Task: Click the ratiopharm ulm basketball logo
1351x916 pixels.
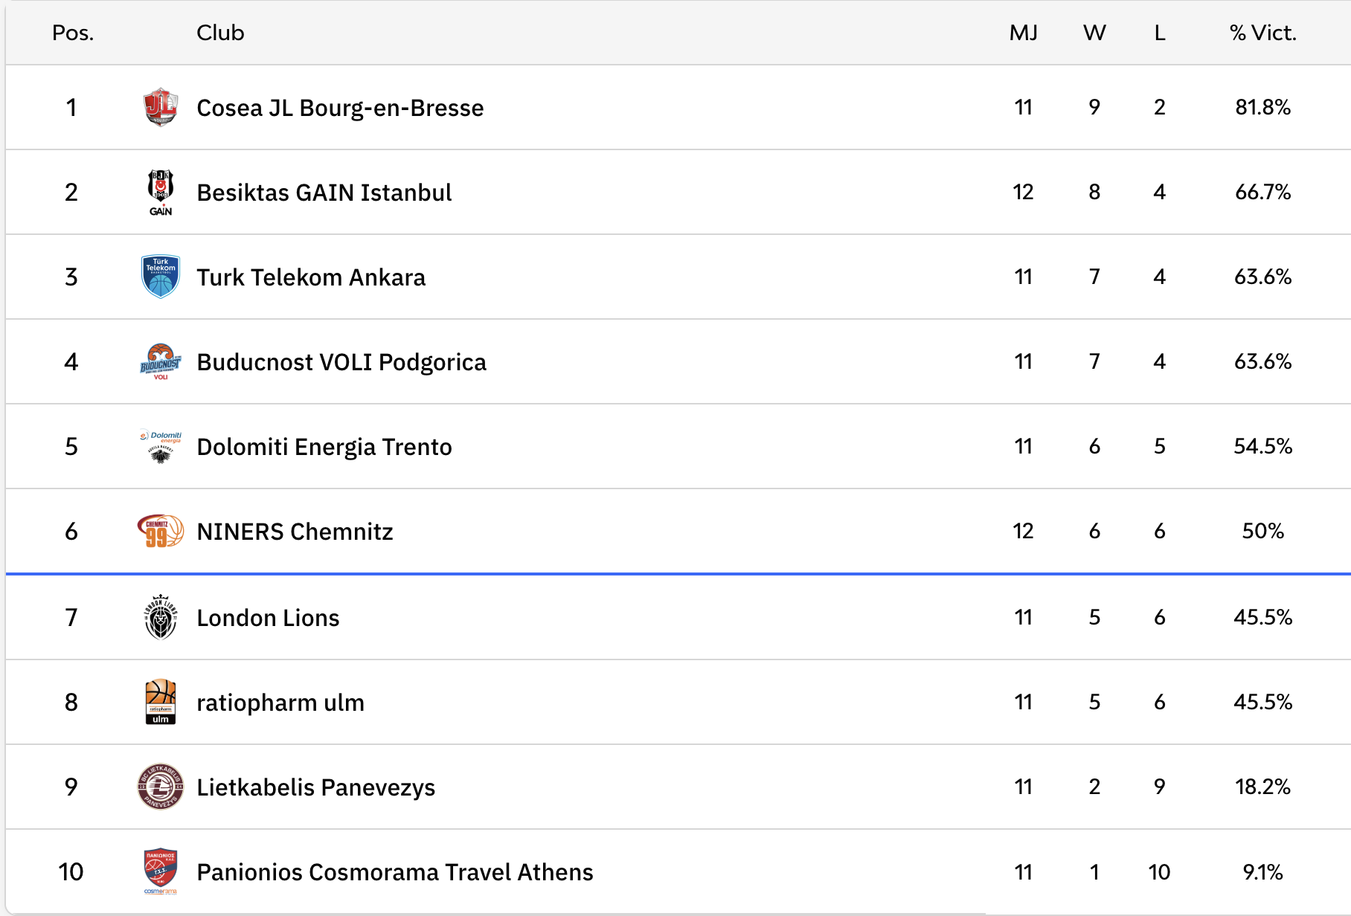Action: (x=160, y=702)
